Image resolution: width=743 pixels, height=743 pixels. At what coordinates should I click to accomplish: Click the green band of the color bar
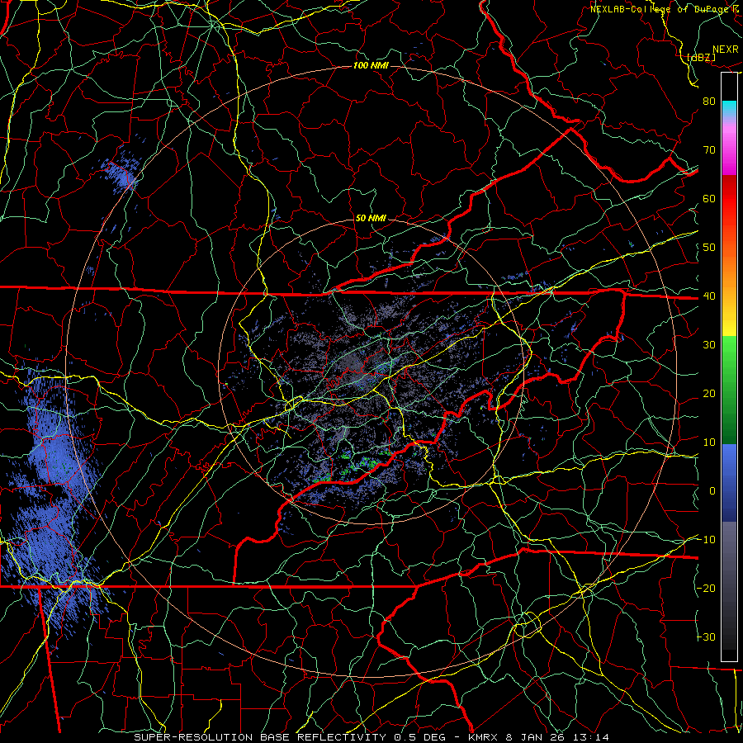coord(729,390)
